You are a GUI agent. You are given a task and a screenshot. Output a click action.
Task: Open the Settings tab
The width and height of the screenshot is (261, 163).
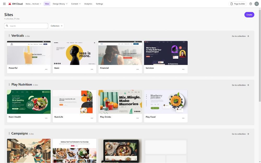99,4
